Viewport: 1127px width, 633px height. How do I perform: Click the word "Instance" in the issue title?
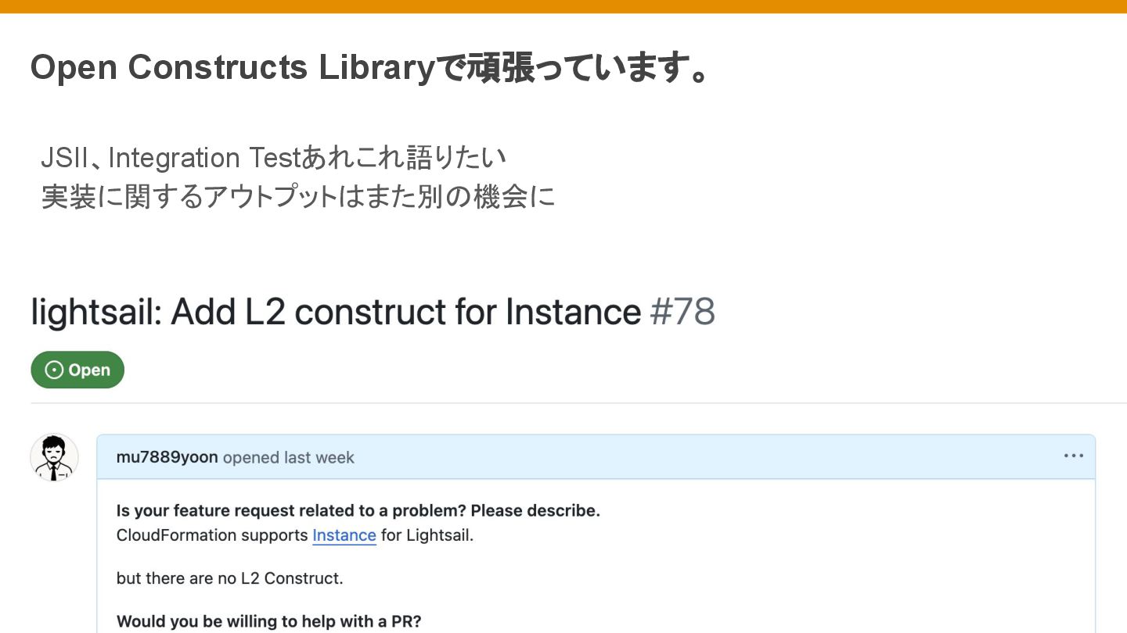[573, 313]
